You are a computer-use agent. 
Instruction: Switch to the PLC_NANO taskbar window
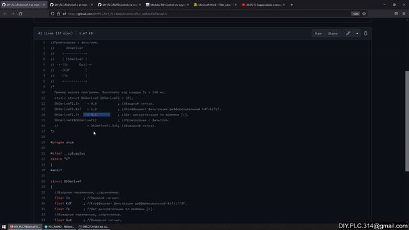pyautogui.click(x=59, y=227)
